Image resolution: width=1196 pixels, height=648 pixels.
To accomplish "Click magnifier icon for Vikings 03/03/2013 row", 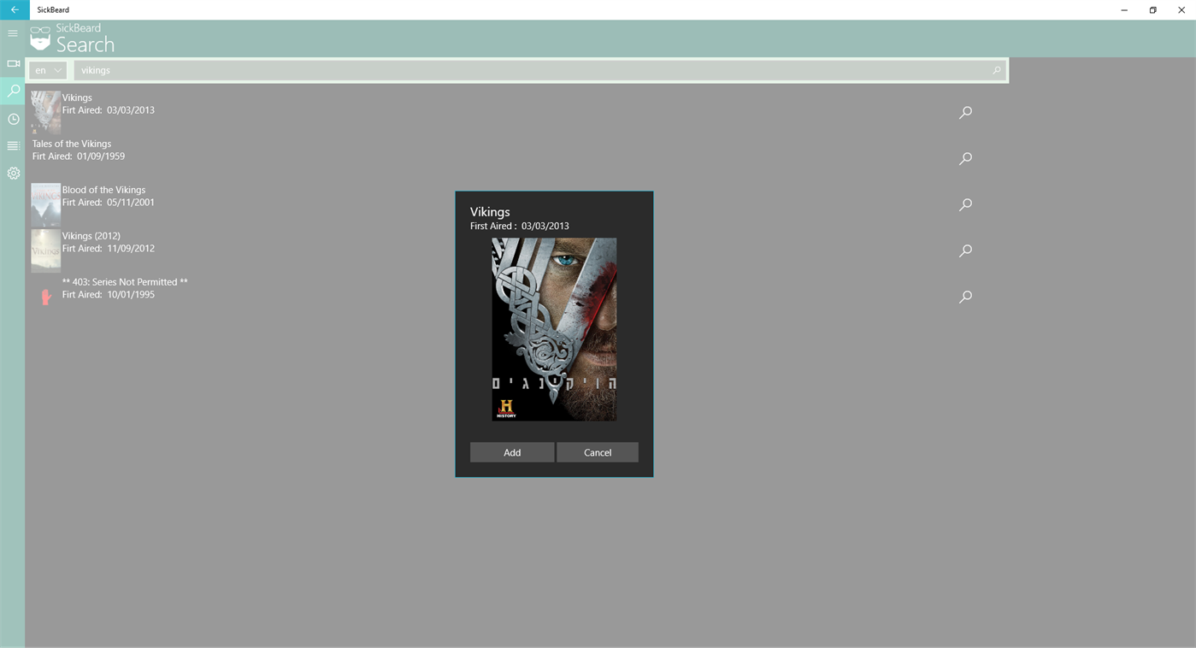I will [x=965, y=112].
